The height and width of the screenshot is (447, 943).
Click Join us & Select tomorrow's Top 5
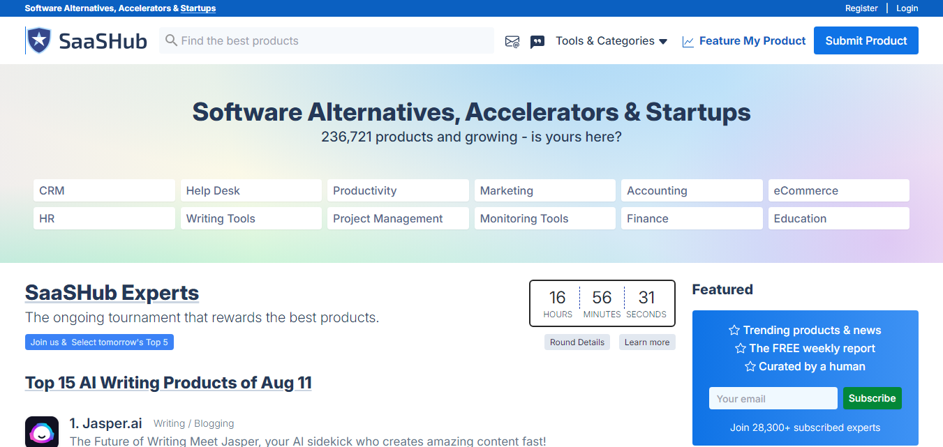coord(99,342)
